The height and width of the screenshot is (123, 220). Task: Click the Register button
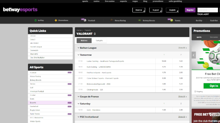(190, 10)
